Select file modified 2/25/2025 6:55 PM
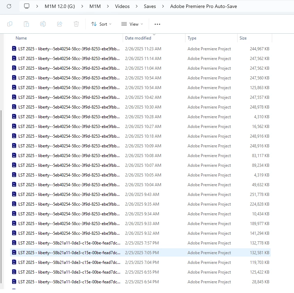This screenshot has width=294, height=293. click(140, 272)
